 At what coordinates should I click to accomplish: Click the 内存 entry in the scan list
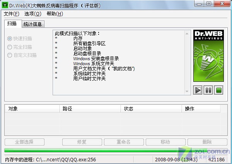(x=78, y=39)
